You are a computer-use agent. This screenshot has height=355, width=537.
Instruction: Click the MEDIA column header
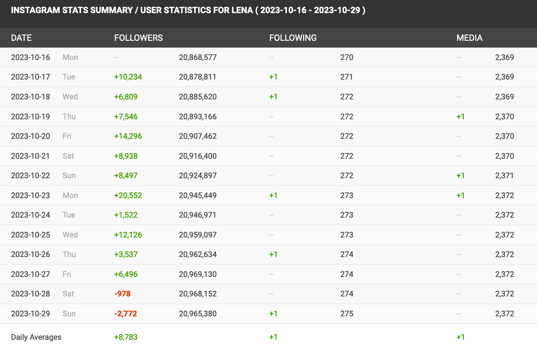470,38
